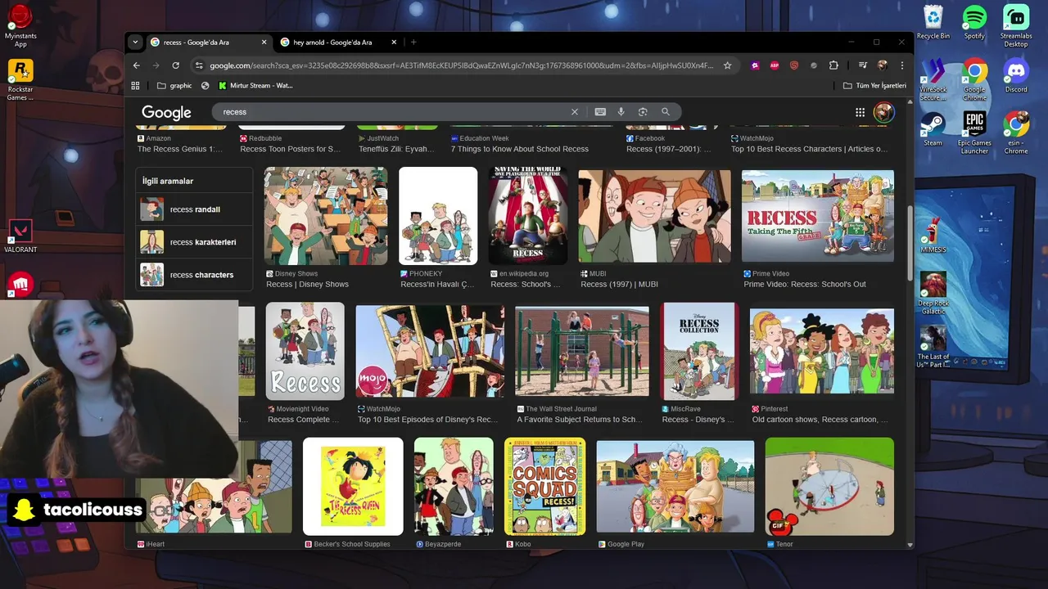Click '7 Things to Know About School Recess'

point(520,149)
